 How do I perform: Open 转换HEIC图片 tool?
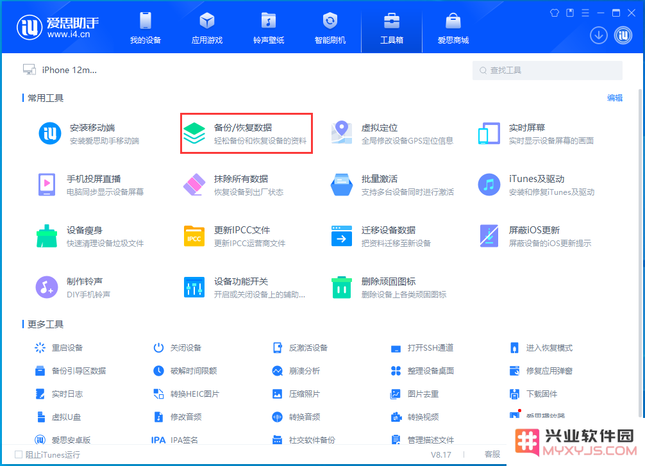coord(187,394)
